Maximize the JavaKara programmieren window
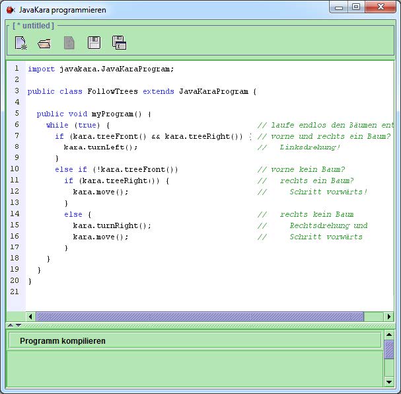The image size is (401, 394). [x=356, y=7]
